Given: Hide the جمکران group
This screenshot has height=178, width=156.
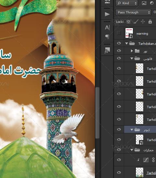Looking at the screenshot, I should pyautogui.click(x=119, y=150).
